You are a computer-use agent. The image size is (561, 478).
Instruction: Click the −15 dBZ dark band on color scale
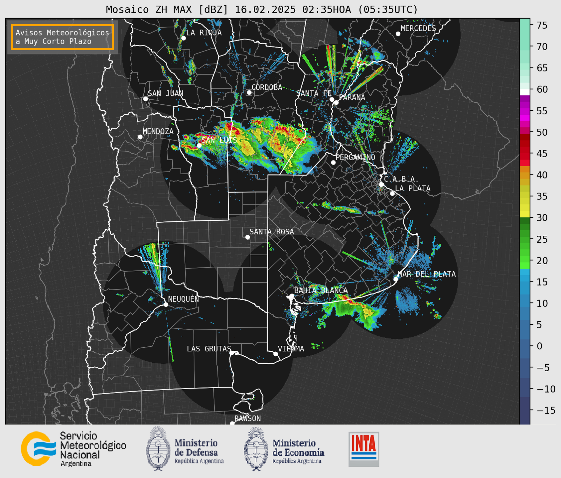coord(525,410)
